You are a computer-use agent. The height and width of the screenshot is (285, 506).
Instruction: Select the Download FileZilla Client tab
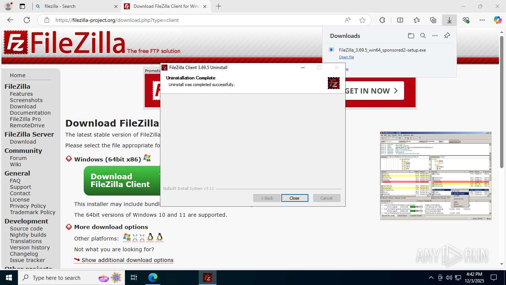[x=166, y=6]
